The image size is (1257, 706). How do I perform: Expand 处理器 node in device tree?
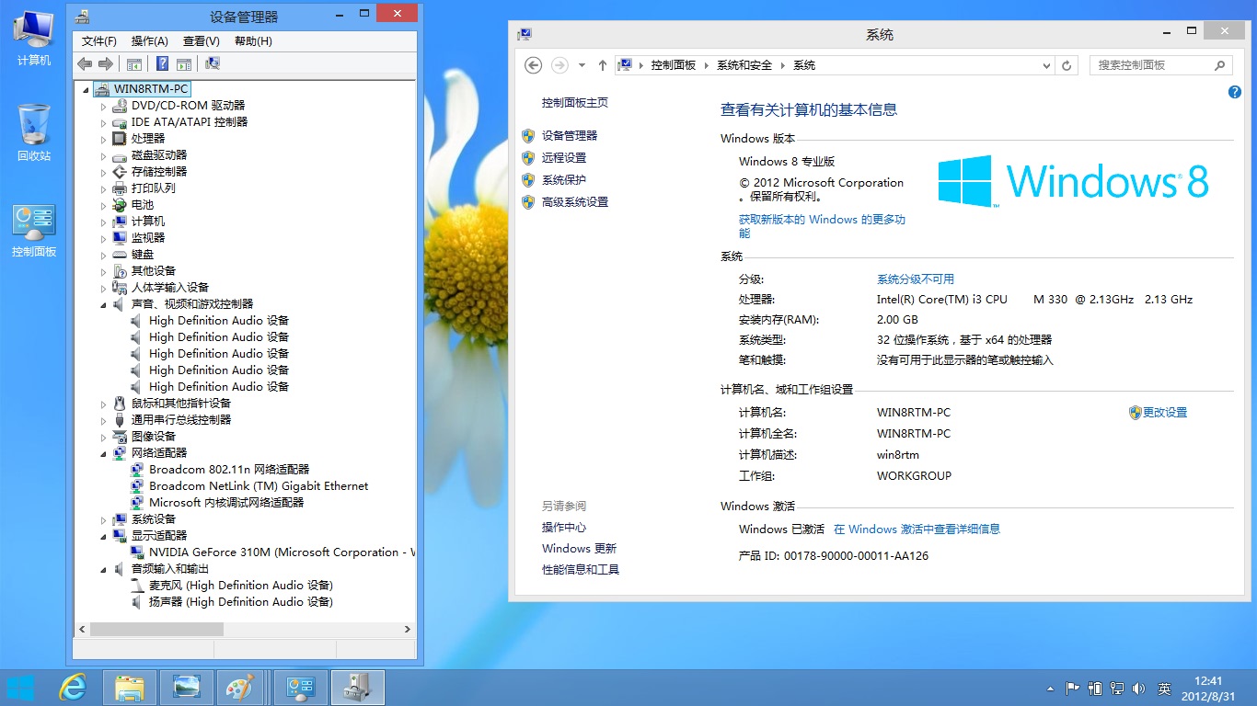pos(104,139)
